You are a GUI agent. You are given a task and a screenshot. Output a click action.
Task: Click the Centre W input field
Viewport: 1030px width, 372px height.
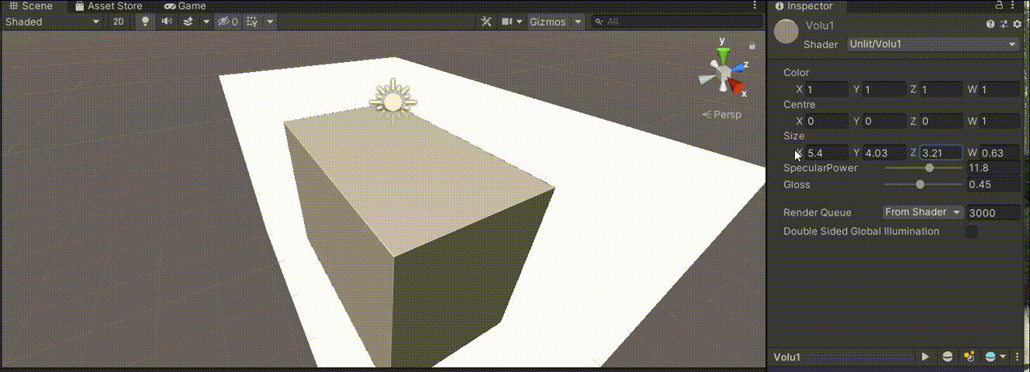coord(1000,121)
